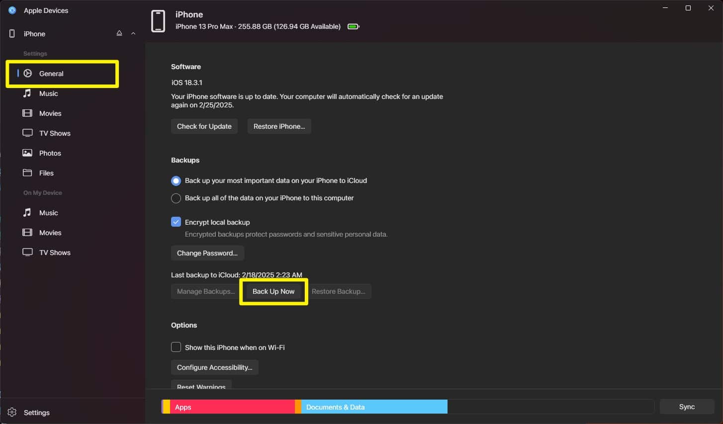Select iCloud backup radio option
723x424 pixels.
(176, 180)
